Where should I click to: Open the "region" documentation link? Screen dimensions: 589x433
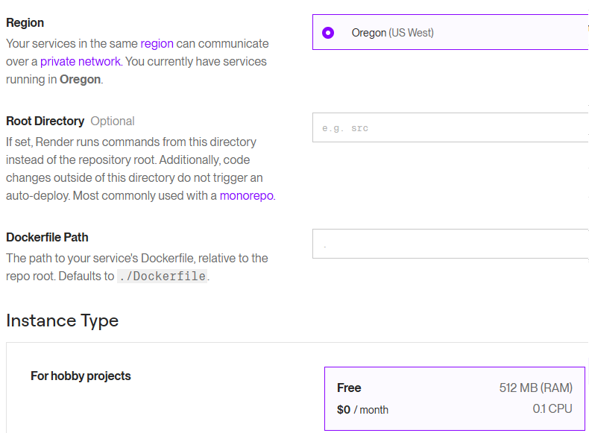(x=157, y=44)
